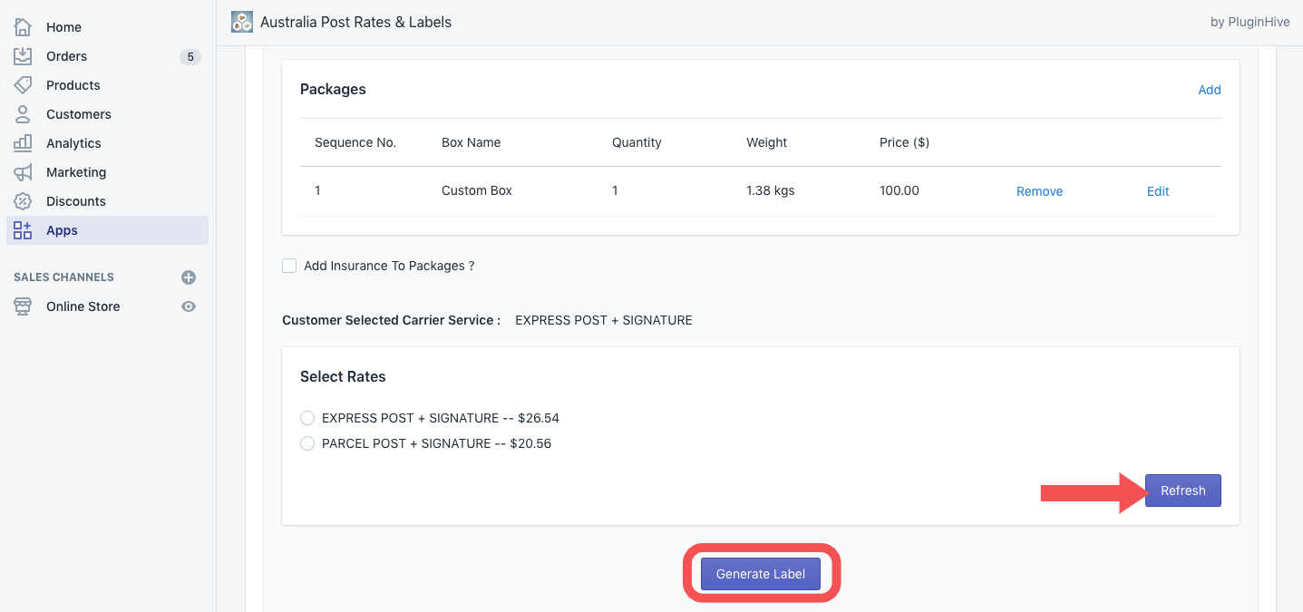Click the Discounts percent badge icon
Screen dimensions: 1303x612
(23, 201)
